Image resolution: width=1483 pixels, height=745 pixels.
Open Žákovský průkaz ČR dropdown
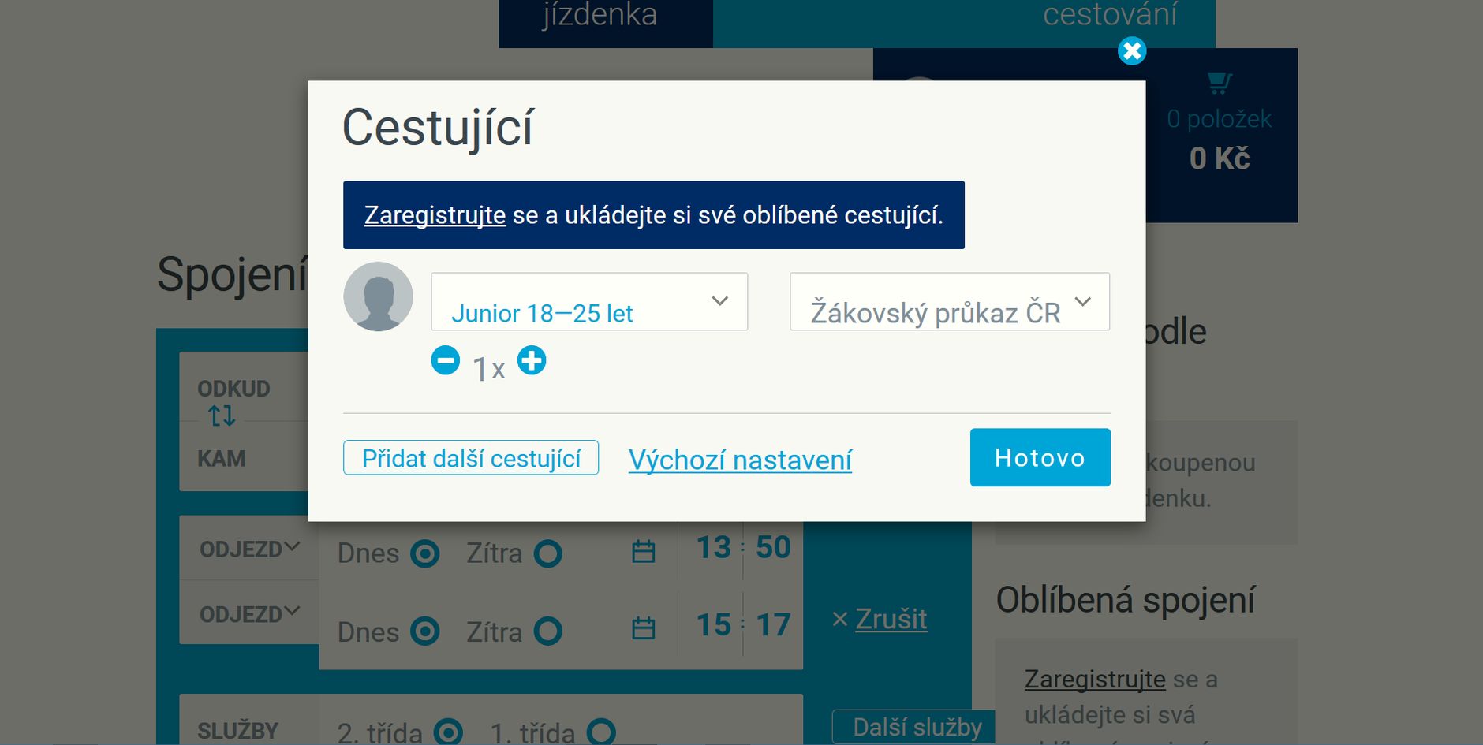pos(950,301)
